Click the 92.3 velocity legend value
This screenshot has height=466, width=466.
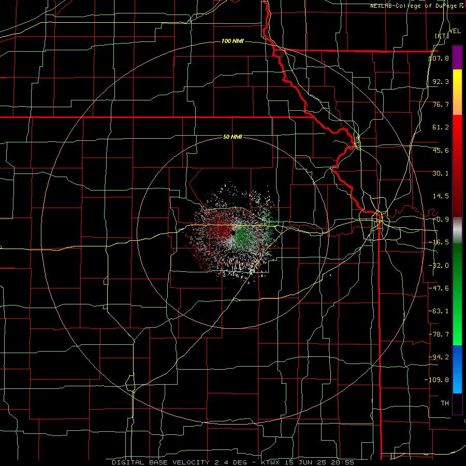coord(441,81)
